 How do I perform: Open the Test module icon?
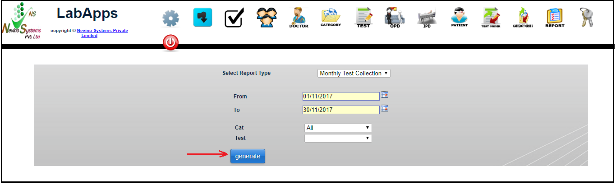click(x=363, y=18)
